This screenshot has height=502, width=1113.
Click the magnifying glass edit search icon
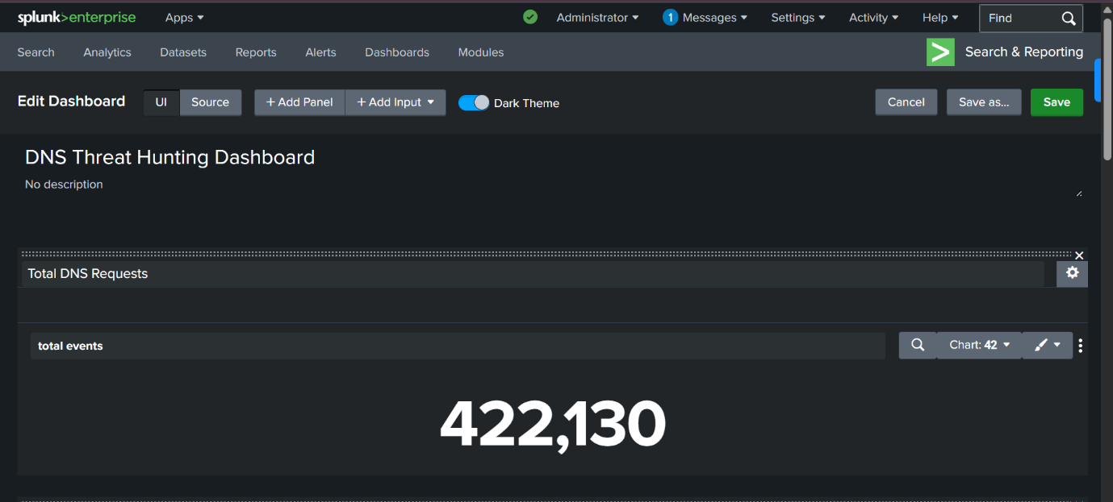point(918,345)
